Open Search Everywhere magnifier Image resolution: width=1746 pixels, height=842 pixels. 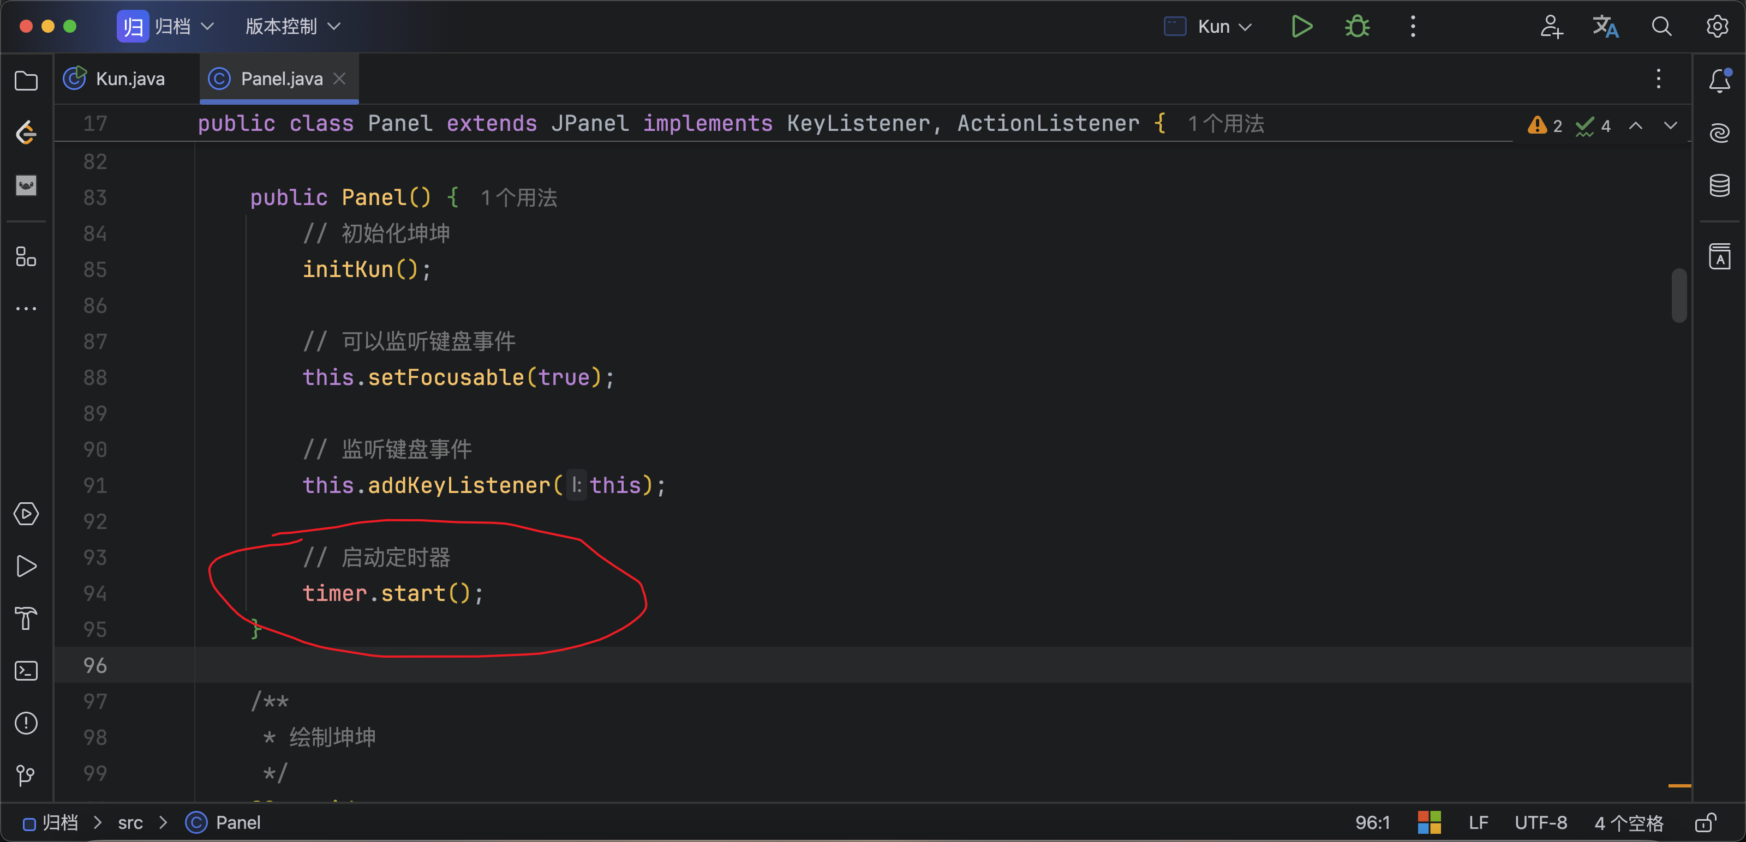click(1661, 26)
